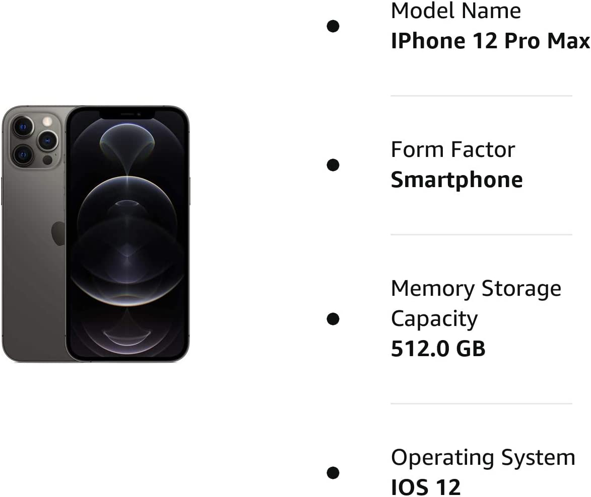Click the bullet beside Form Factor
This screenshot has height=497, width=591.
tap(333, 164)
